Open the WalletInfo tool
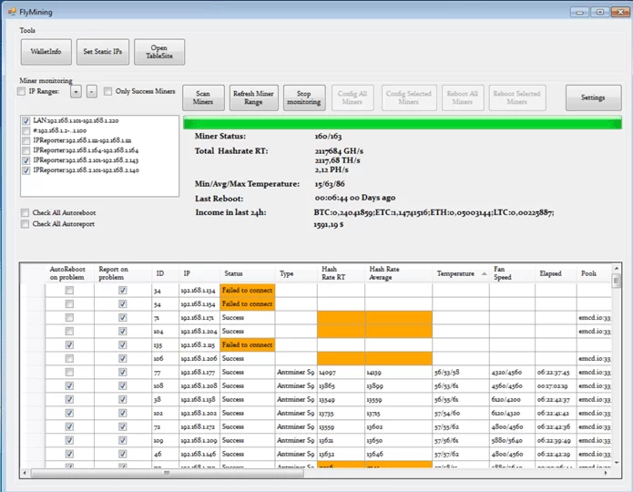 [x=45, y=53]
